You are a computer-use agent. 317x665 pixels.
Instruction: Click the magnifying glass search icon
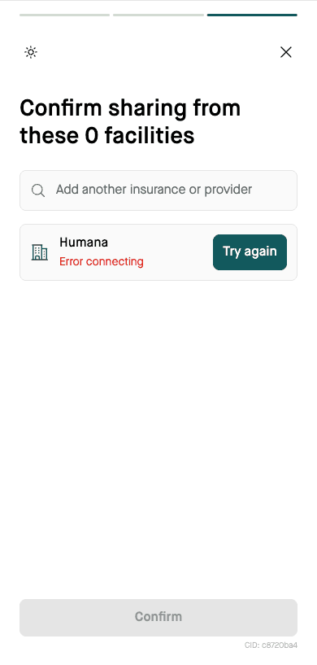pos(38,190)
